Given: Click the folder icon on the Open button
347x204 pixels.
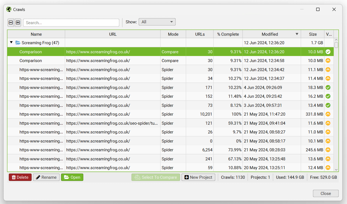Looking at the screenshot, I should tap(66, 177).
